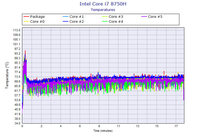Click the dark blue Core #2 legend line
The height and width of the screenshot is (137, 206).
pos(66,22)
